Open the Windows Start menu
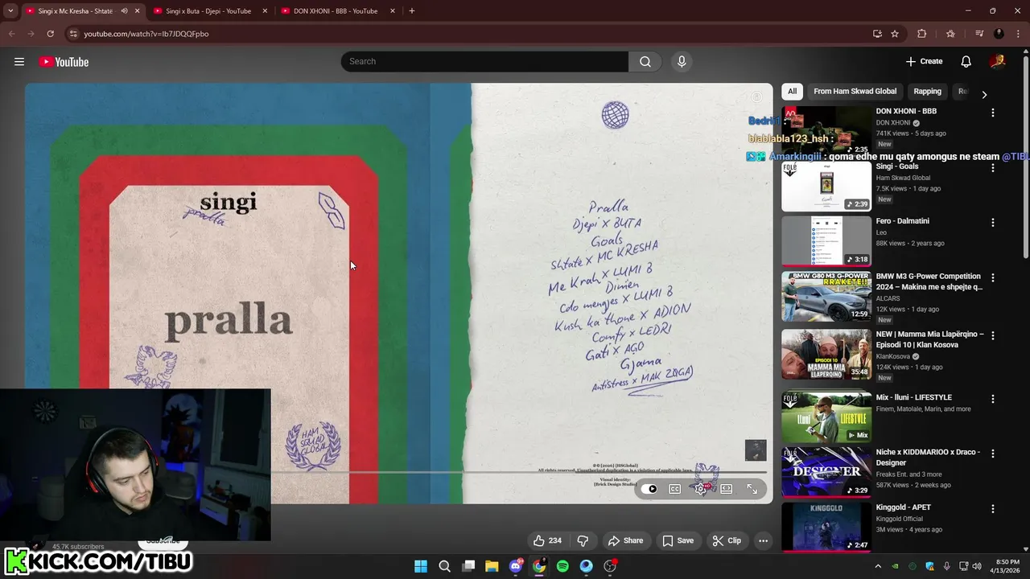This screenshot has height=579, width=1030. (421, 566)
